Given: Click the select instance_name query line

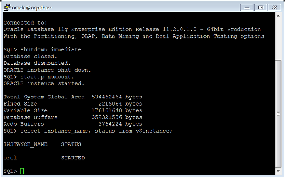Looking at the screenshot, I should 88,131.
